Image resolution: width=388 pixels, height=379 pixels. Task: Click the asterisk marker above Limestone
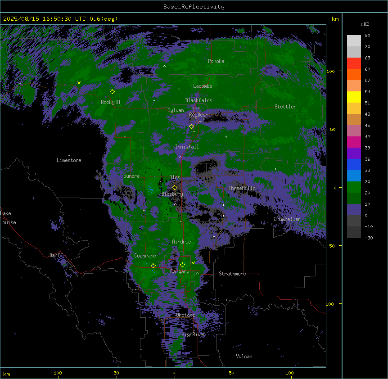[69, 156]
